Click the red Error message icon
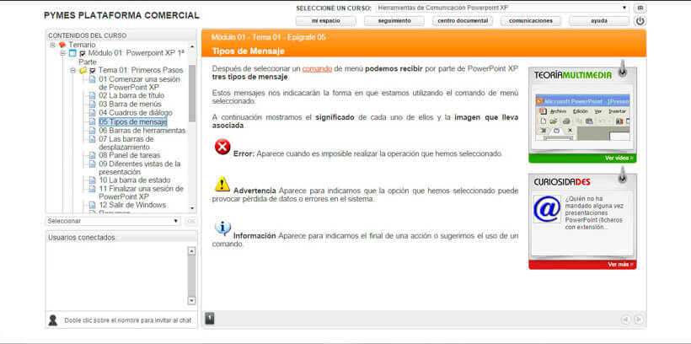This screenshot has height=344, width=691. (222, 147)
